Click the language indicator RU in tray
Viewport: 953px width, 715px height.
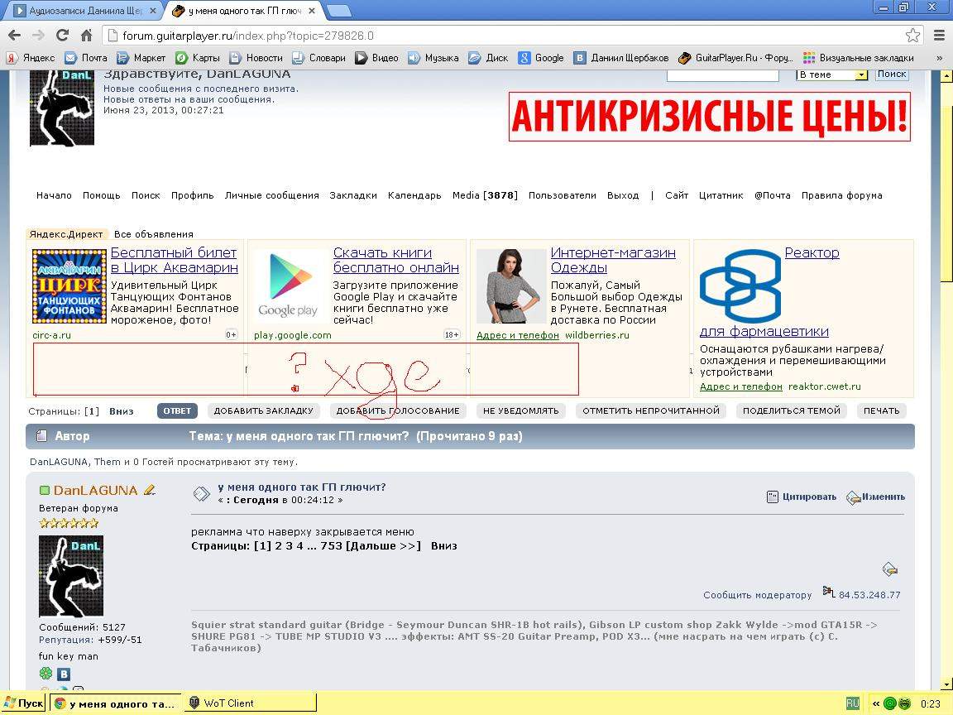(x=852, y=703)
